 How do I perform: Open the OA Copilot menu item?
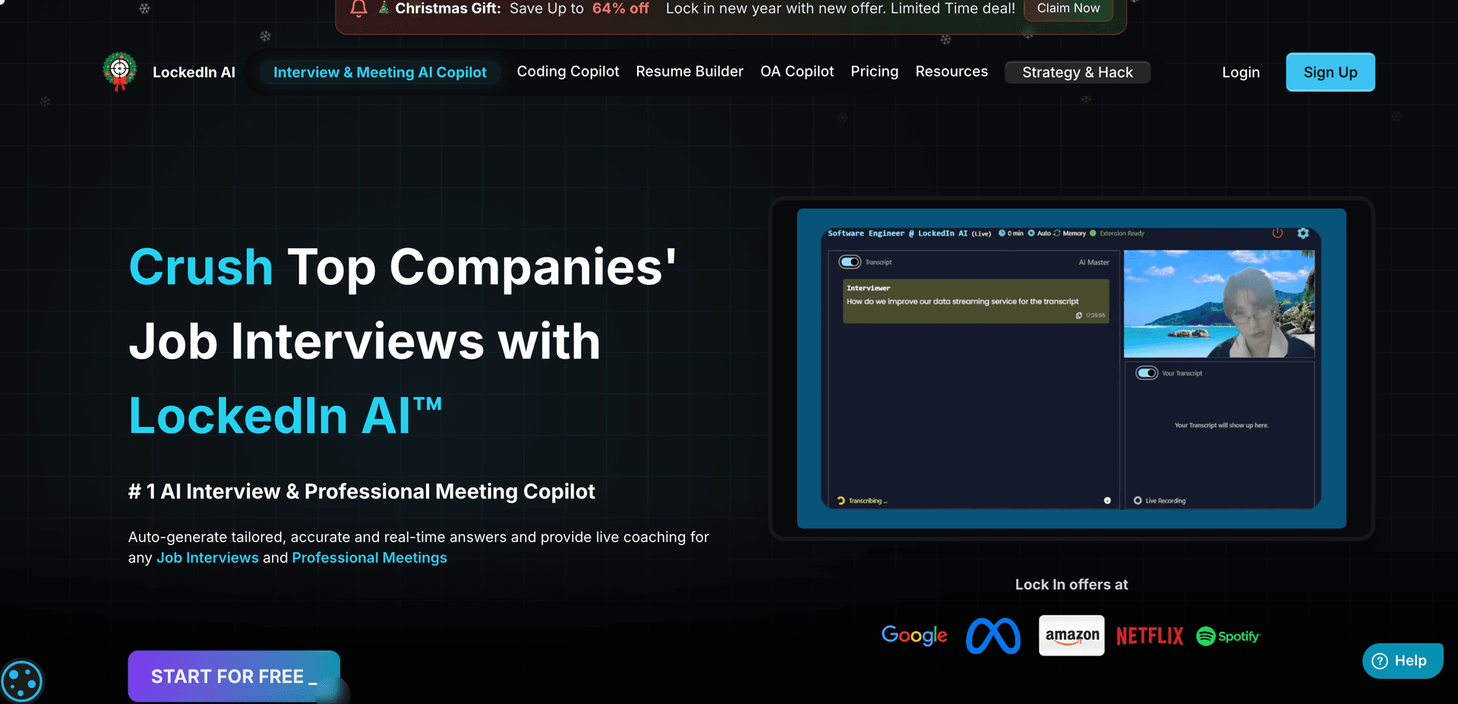tap(797, 71)
